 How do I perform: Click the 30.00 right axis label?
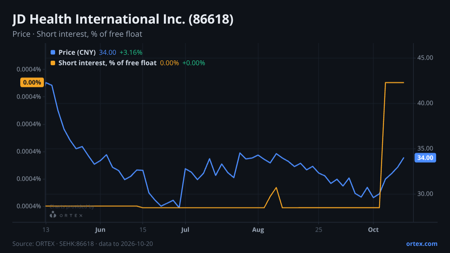425,194
